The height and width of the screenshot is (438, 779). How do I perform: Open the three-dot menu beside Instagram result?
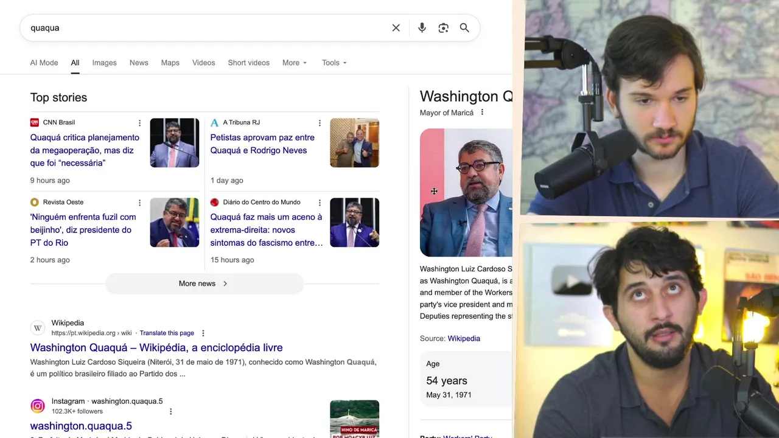(170, 412)
